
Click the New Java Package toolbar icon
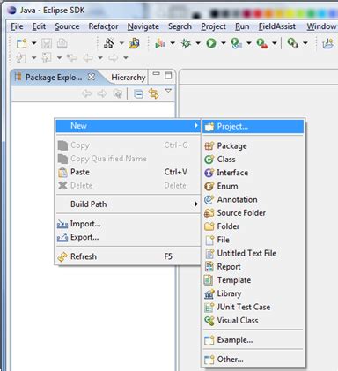134,43
